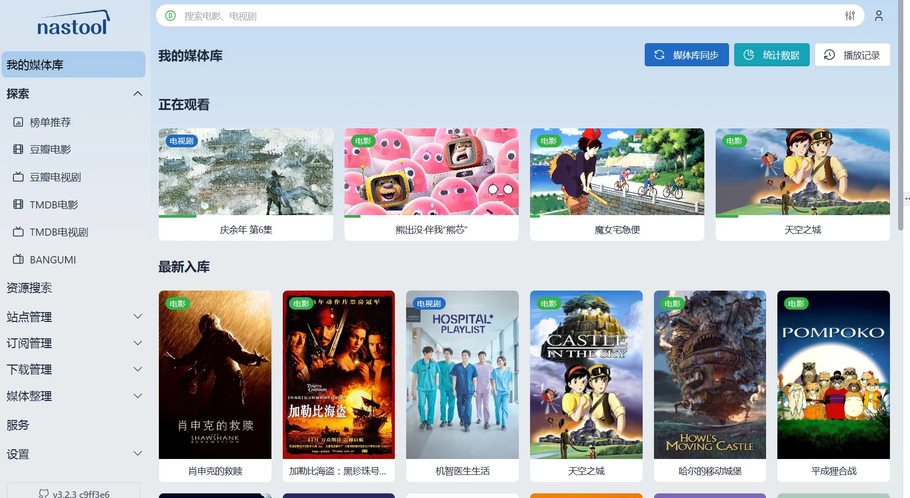Click the 哈尔的移动城堡 title text
The width and height of the screenshot is (910, 498).
click(710, 471)
